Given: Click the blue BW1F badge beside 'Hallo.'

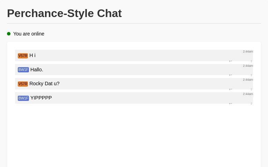Looking at the screenshot, I should 23,70.
